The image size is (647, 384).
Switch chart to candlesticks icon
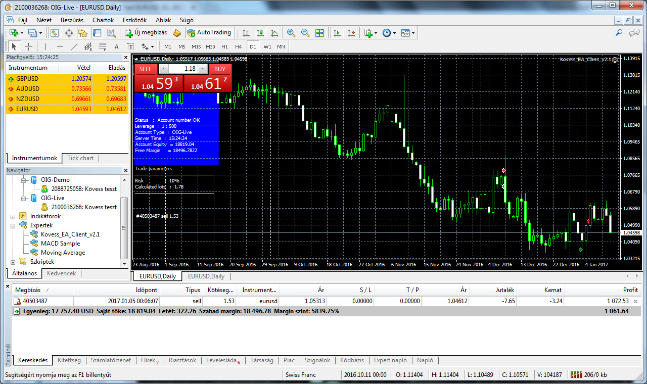(x=260, y=33)
